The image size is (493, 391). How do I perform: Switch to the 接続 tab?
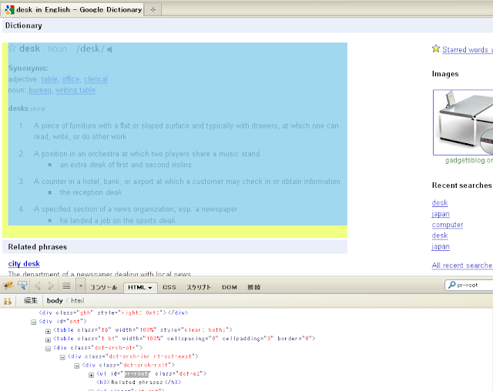[253, 287]
